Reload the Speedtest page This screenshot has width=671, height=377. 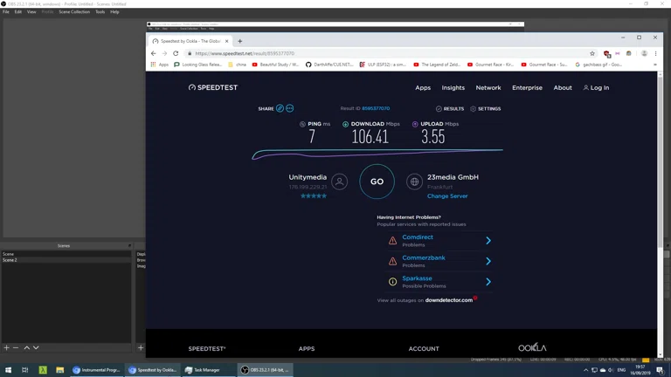[x=176, y=53]
